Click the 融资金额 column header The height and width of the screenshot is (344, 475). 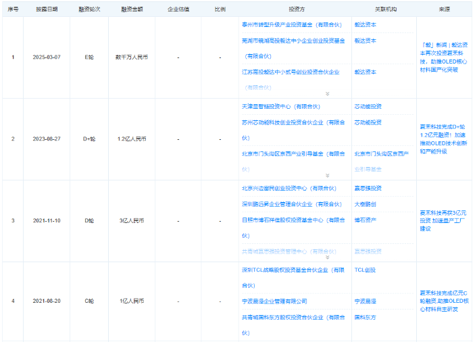132,9
